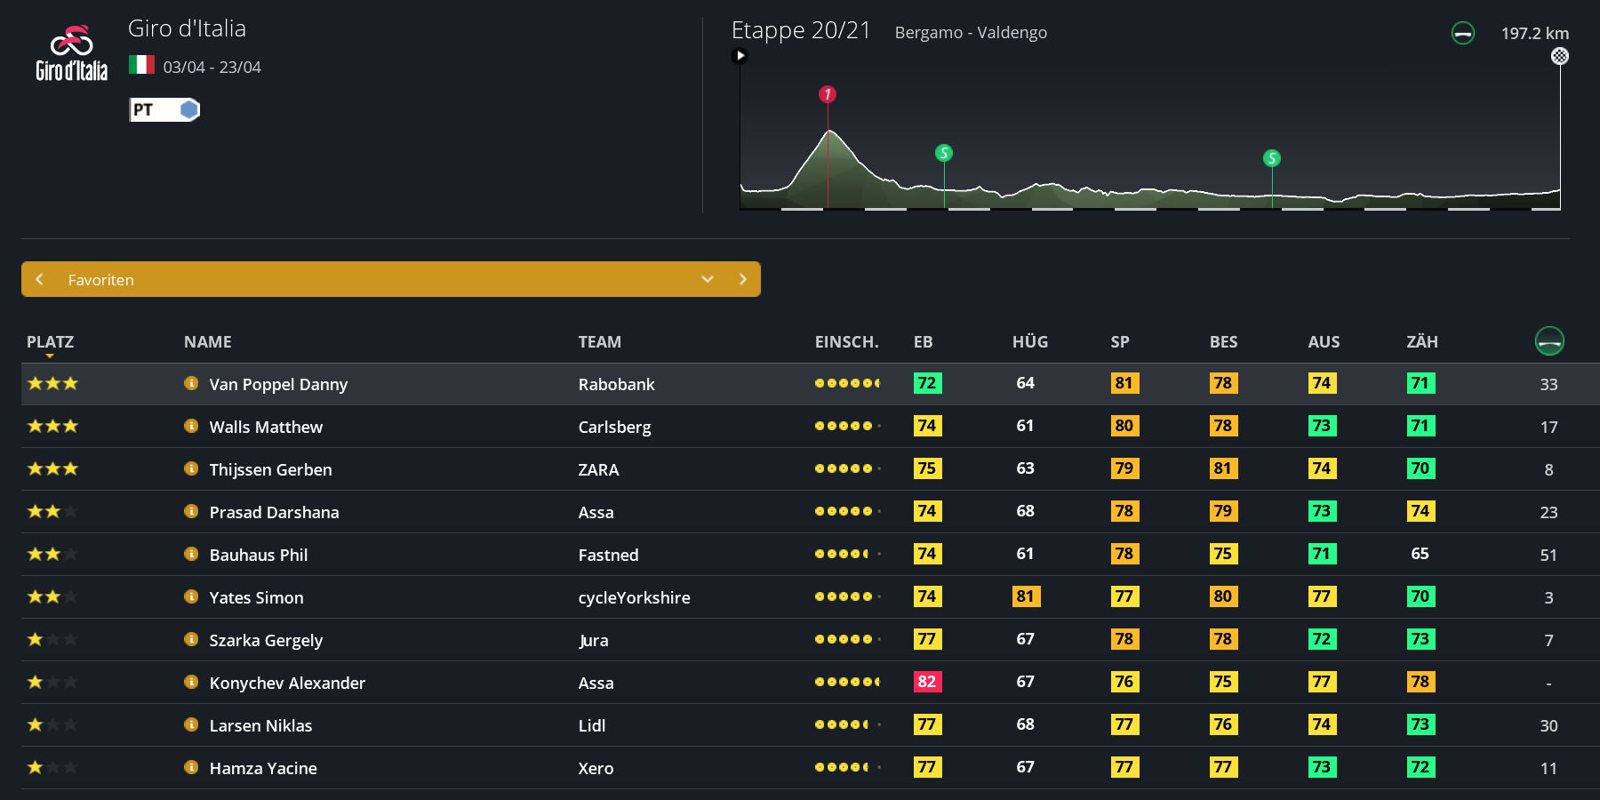Open rider Konychev Alexander
This screenshot has width=1600, height=800.
287,683
